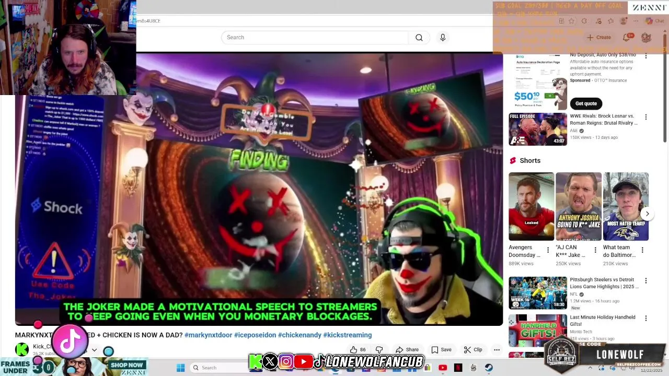This screenshot has height=376, width=669.
Task: Click the Create button in YouTube header
Action: [598, 38]
